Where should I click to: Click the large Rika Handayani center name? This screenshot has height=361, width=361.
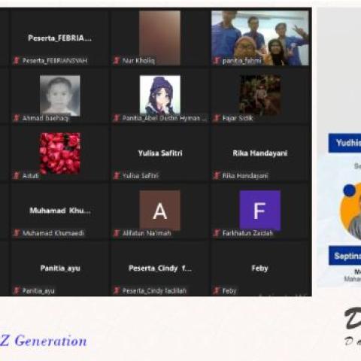pyautogui.click(x=260, y=153)
